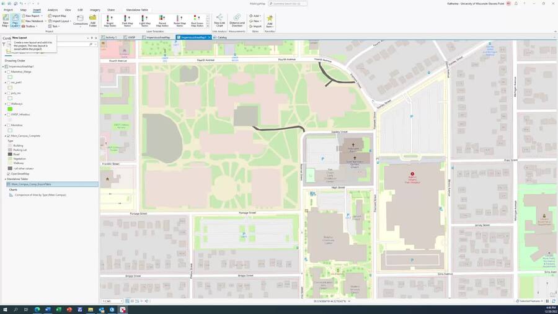Switch to the Catalog view tab
This screenshot has height=314, width=558.
220,37
